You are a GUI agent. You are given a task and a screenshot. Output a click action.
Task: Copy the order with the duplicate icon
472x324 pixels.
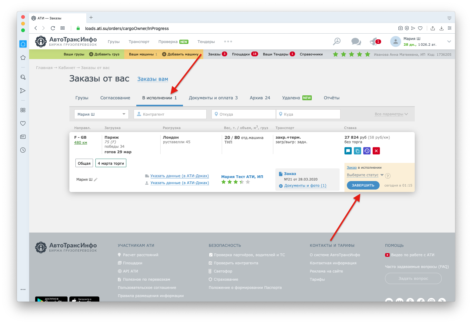[x=357, y=151]
